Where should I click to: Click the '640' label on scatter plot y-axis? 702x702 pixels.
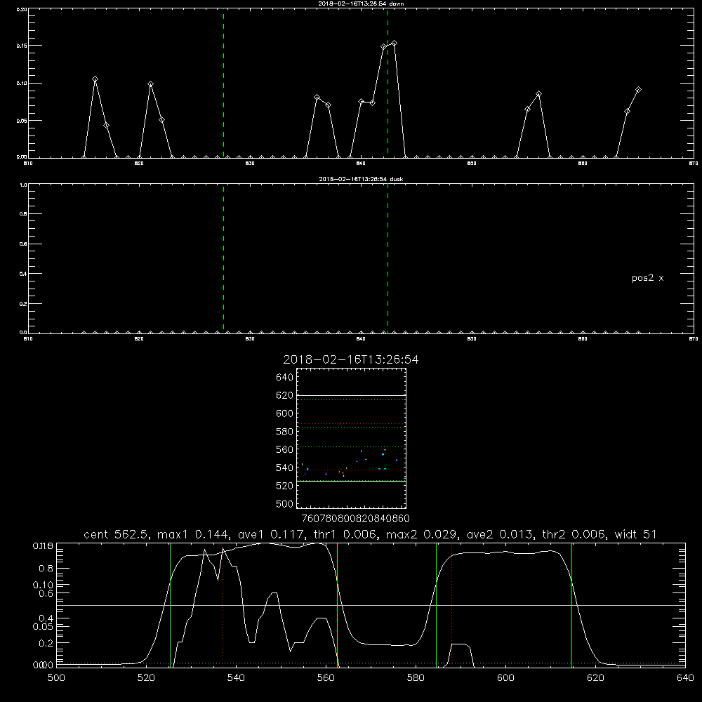click(x=284, y=378)
